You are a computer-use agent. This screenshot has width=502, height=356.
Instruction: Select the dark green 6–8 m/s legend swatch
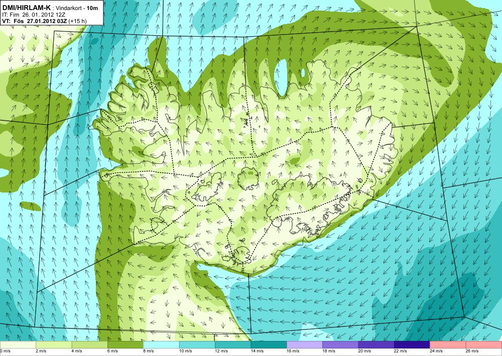[x=125, y=345]
